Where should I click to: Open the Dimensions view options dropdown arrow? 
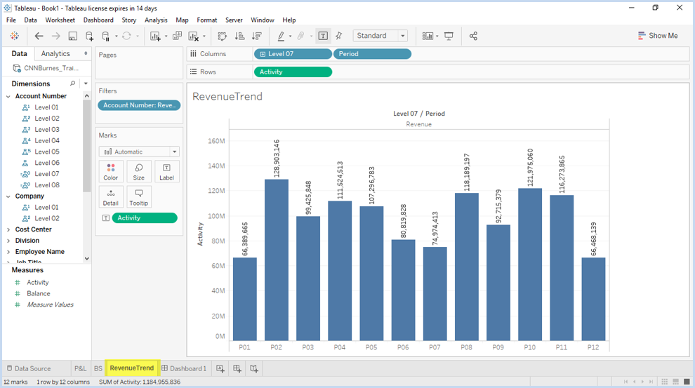(86, 83)
